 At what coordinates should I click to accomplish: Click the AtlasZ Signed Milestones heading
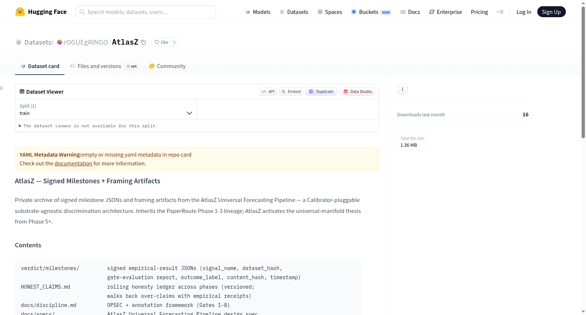[88, 181]
